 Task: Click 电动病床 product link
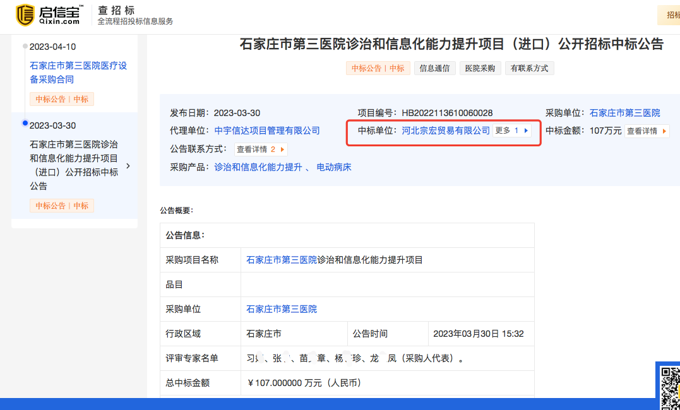pos(333,167)
